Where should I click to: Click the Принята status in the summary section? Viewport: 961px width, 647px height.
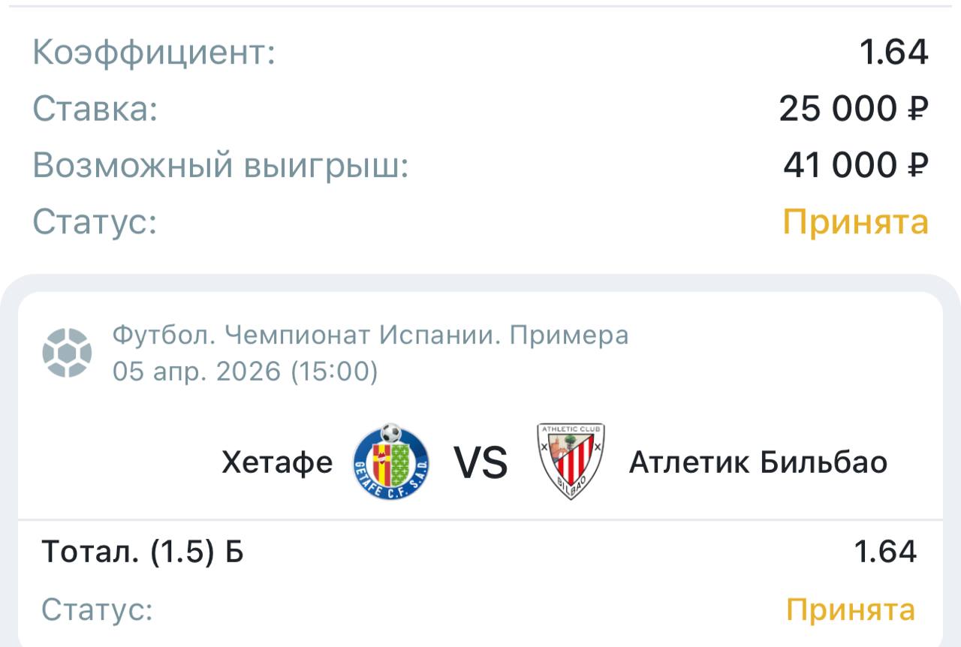coord(856,222)
